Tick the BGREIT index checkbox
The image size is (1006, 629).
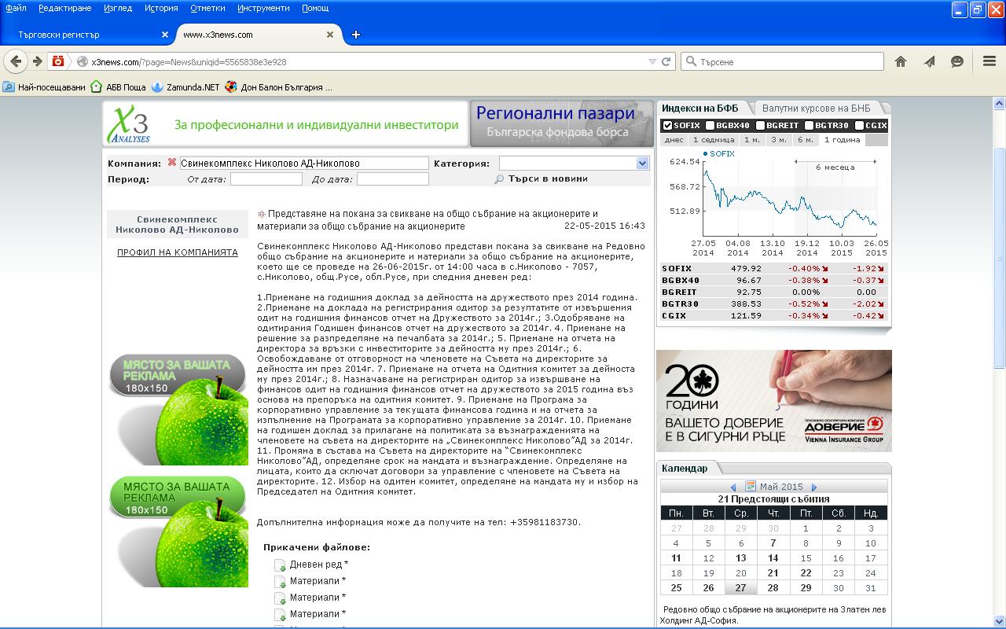[x=760, y=125]
